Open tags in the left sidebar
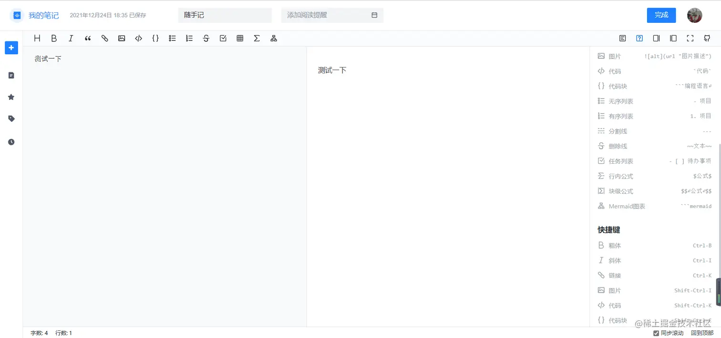This screenshot has width=721, height=338. (11, 119)
